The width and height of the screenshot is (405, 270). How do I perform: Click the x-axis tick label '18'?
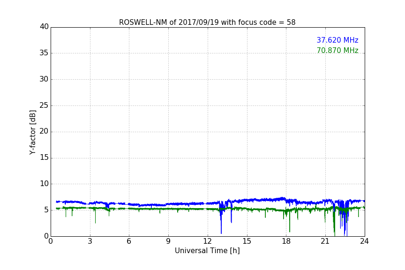286,241
